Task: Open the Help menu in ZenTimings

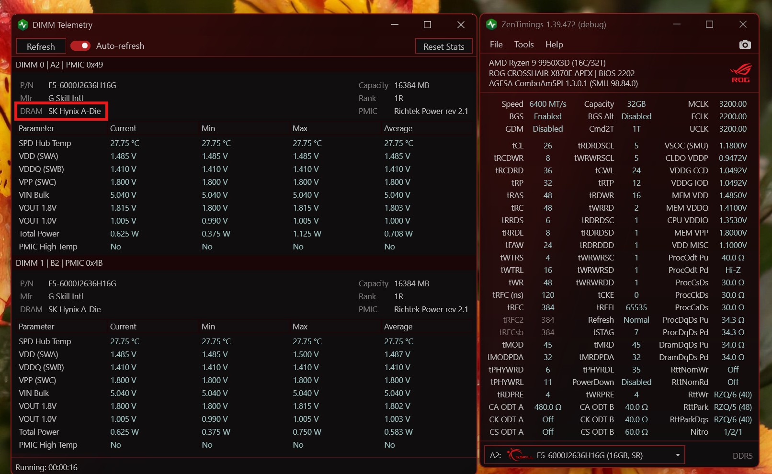Action: click(554, 45)
